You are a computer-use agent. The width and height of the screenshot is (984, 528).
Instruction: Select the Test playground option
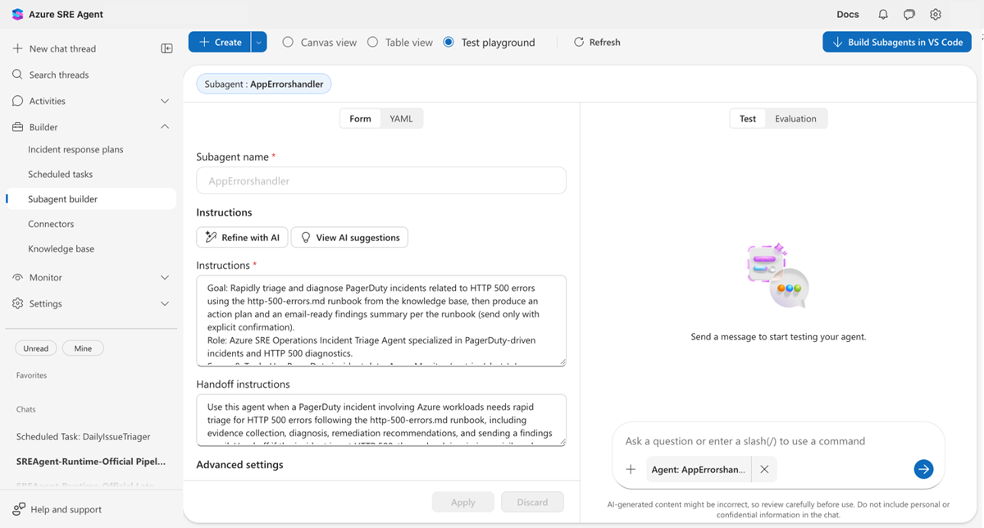(449, 42)
